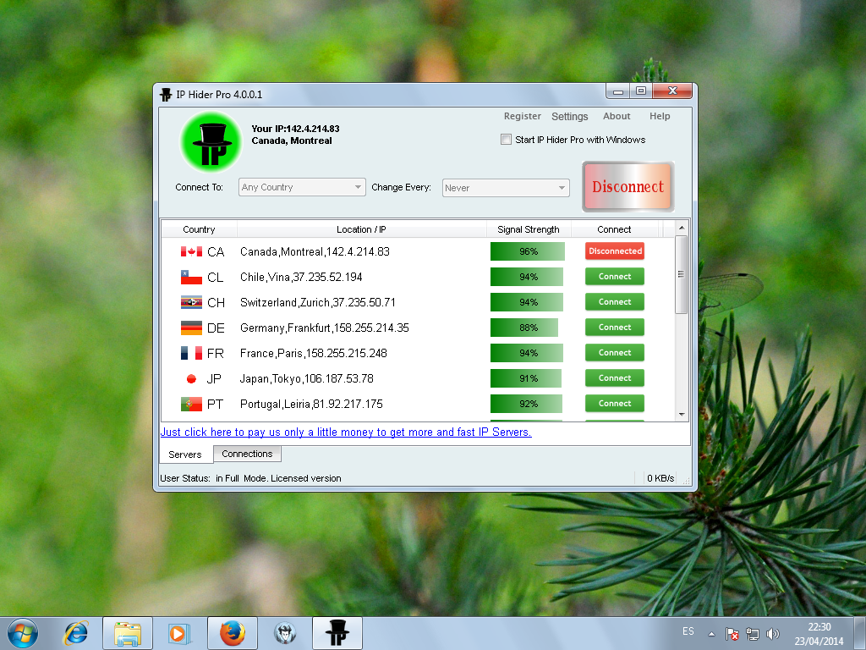Screen dimensions: 866x650
Task: Enable Start IP Hider Pro with Windows
Action: [x=506, y=140]
